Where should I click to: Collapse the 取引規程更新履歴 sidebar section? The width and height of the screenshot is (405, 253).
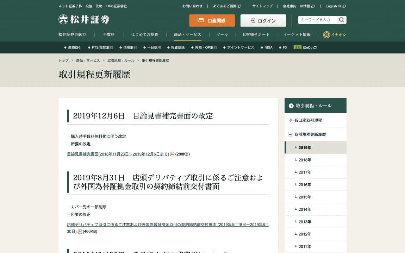290,134
